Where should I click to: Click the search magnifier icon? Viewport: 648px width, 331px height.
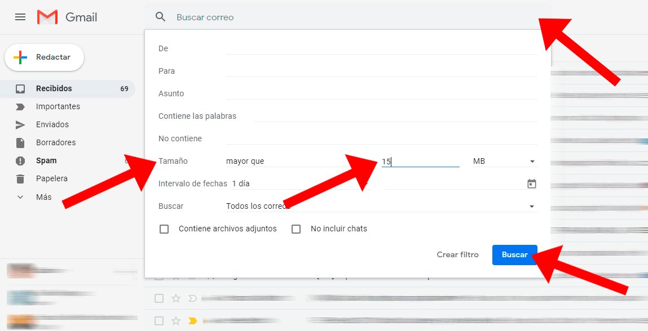click(x=161, y=17)
